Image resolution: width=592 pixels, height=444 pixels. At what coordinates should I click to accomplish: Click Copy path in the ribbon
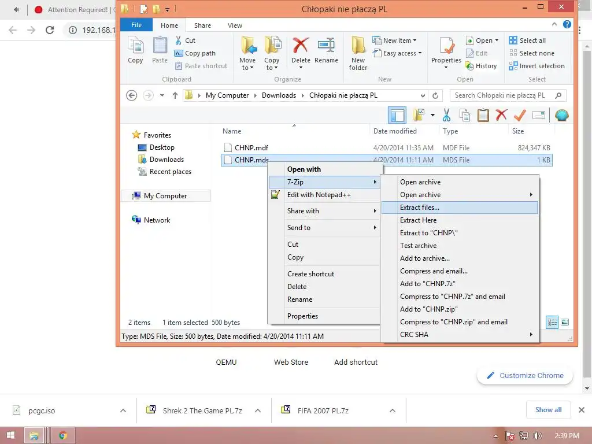click(195, 53)
